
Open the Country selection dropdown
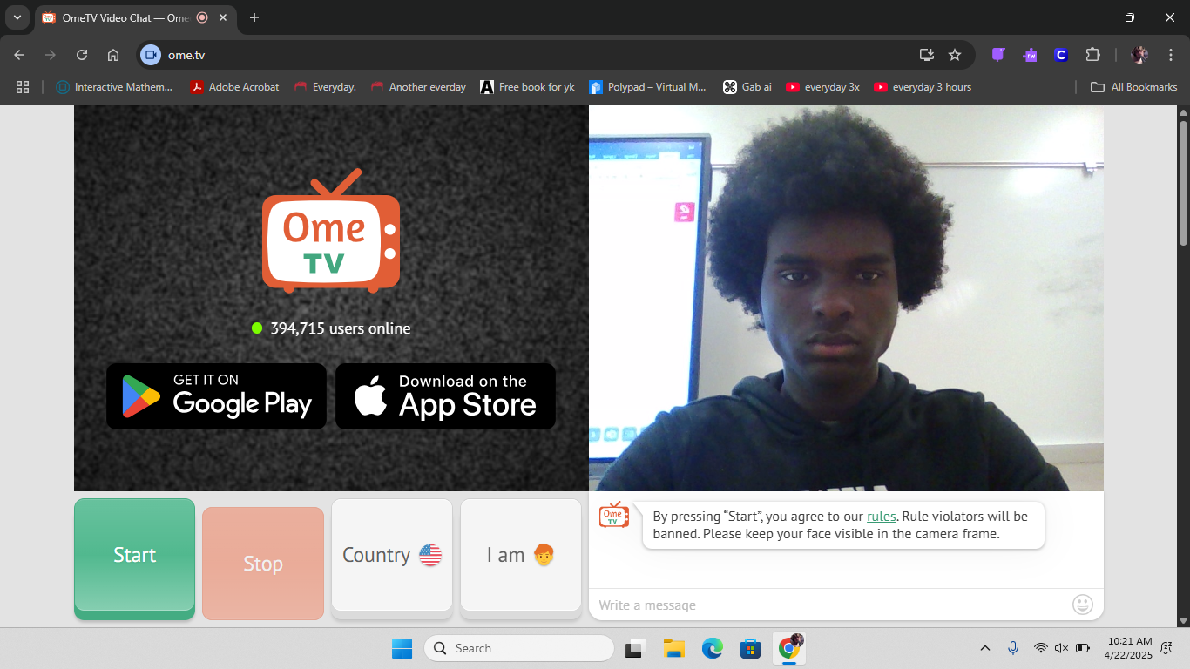click(392, 556)
